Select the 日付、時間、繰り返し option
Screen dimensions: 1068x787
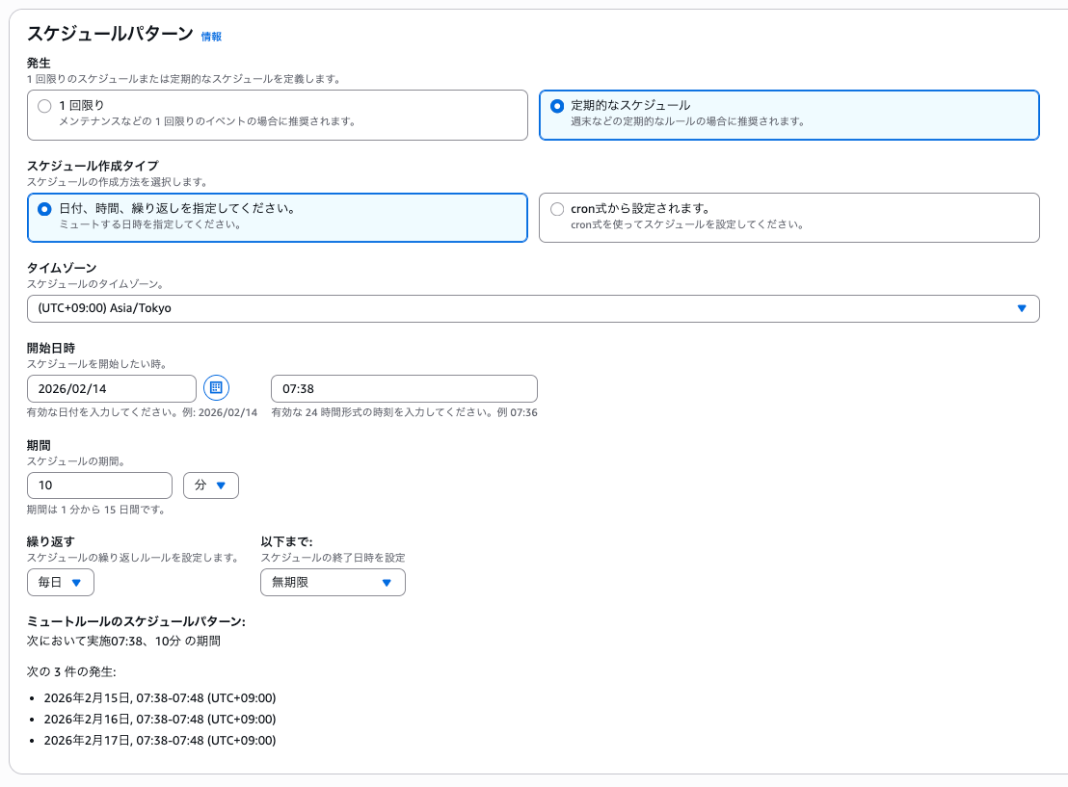pos(43,208)
